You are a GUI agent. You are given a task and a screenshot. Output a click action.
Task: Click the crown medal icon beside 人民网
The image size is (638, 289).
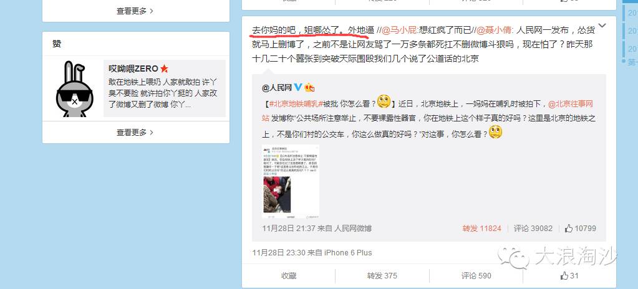309,87
